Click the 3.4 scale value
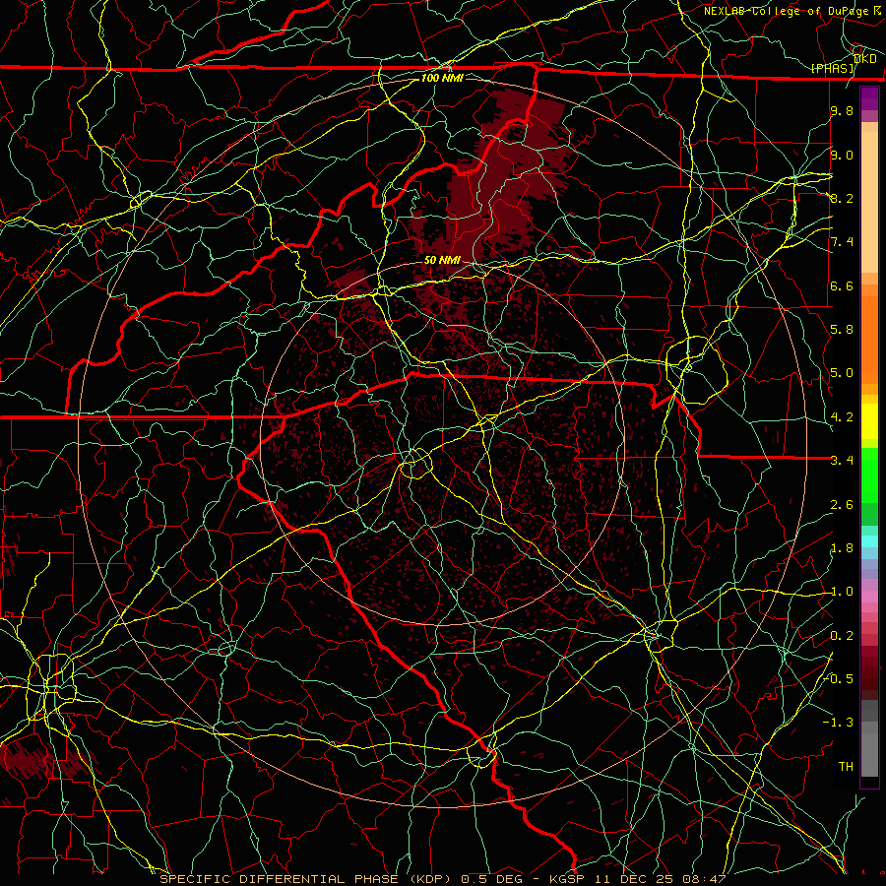 click(x=842, y=461)
